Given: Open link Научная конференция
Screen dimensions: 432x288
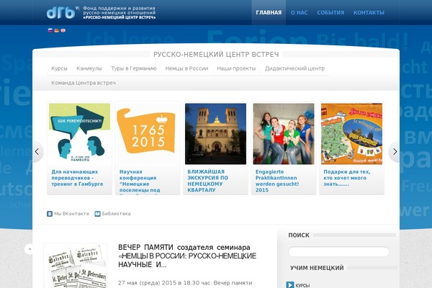Looking at the screenshot, I should 140,181.
